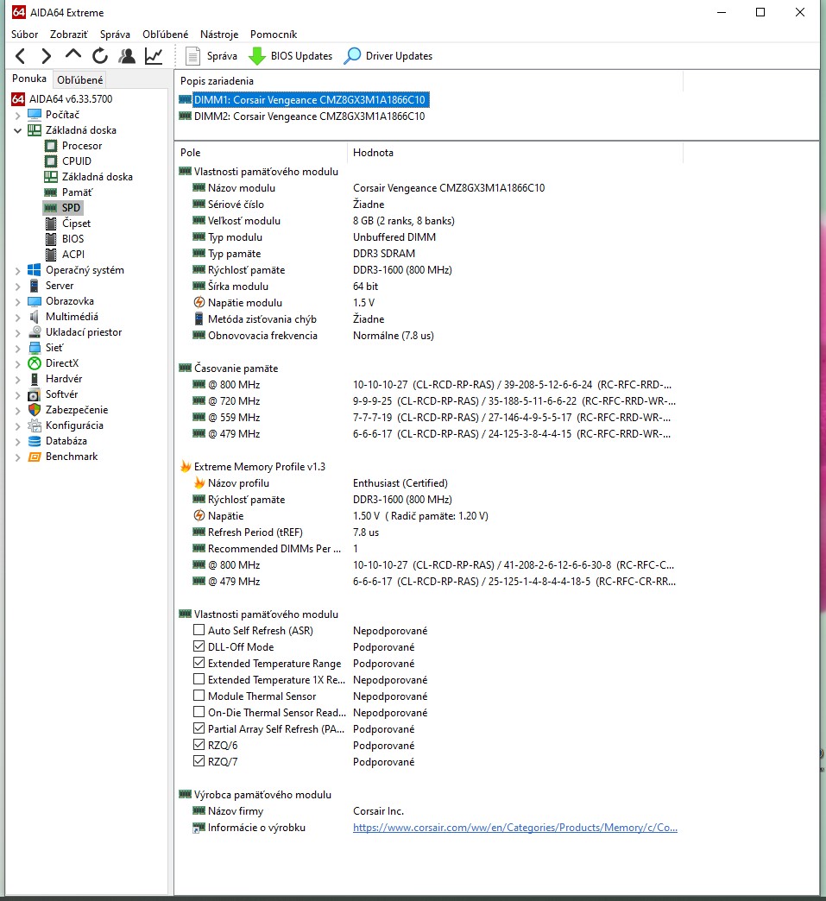826x901 pixels.
Task: Go back with the left arrow toolbar icon
Action: [21, 56]
